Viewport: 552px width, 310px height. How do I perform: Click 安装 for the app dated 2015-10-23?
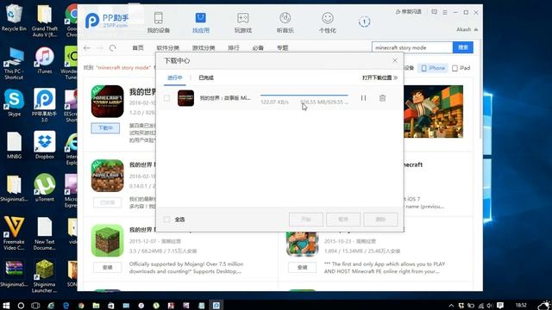(303, 268)
